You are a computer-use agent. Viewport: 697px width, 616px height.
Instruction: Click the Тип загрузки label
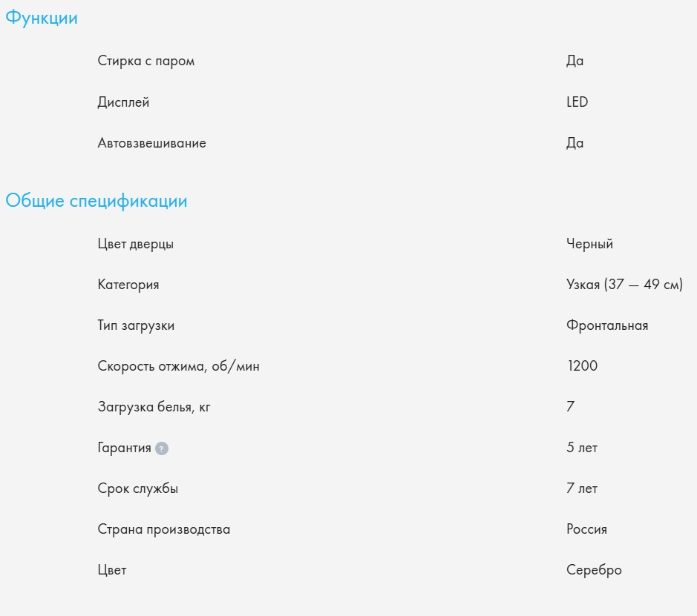point(136,325)
